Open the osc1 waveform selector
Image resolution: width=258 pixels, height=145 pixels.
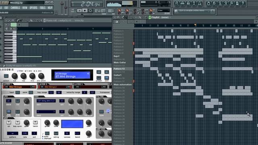click(x=46, y=101)
